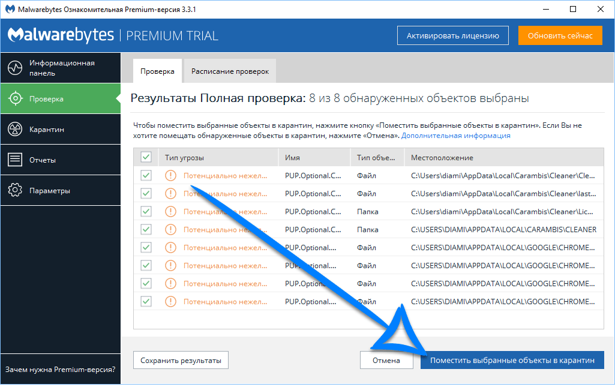Image resolution: width=615 pixels, height=387 pixels.
Task: Open the Дополнительная информация link
Action: (455, 136)
